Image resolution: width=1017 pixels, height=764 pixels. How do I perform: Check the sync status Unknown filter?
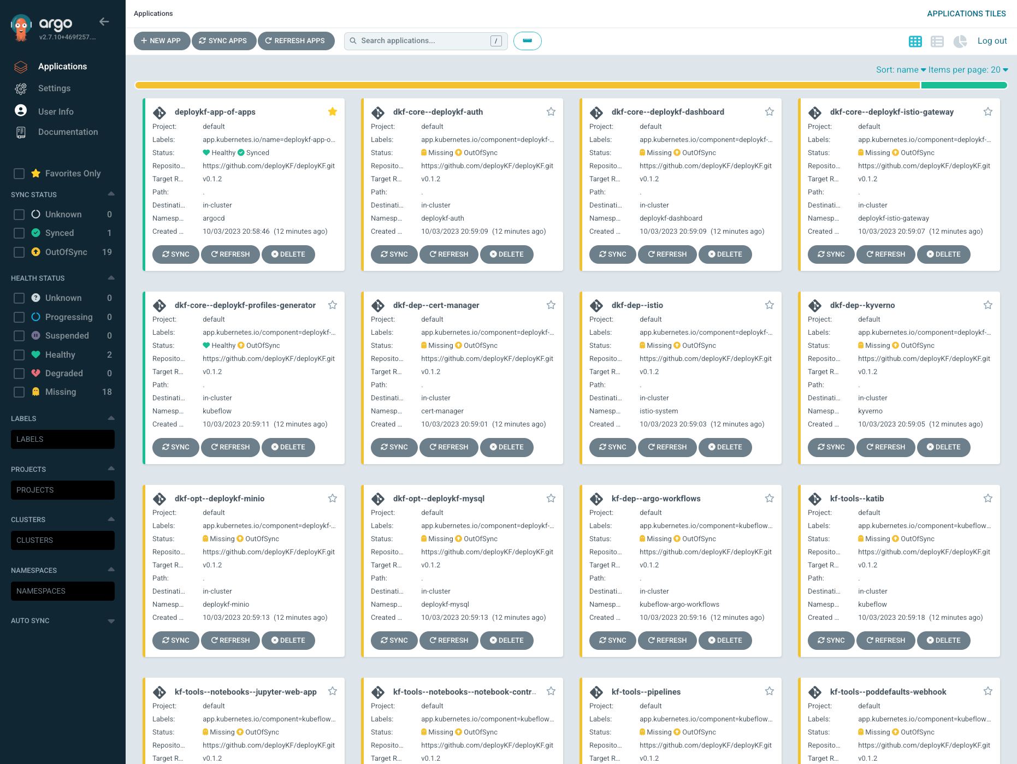[19, 215]
